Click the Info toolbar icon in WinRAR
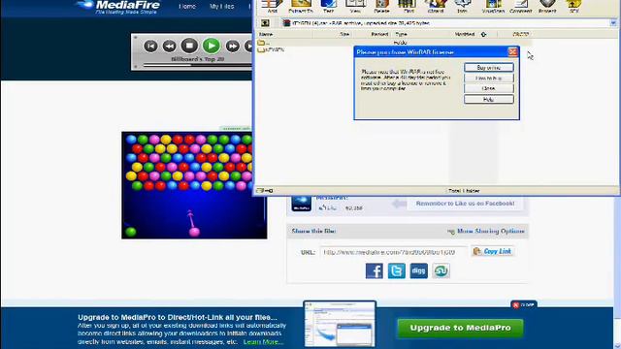 (462, 6)
